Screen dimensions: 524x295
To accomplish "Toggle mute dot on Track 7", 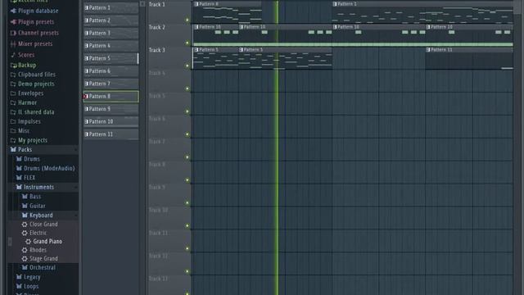I will (187, 157).
